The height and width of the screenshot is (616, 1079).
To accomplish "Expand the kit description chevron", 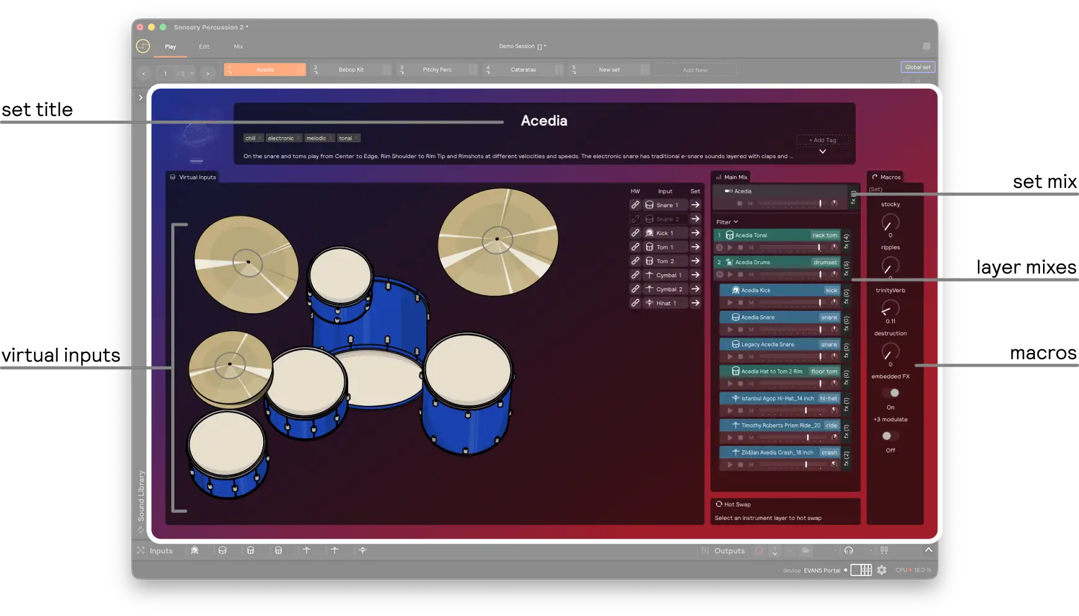I will [x=823, y=151].
